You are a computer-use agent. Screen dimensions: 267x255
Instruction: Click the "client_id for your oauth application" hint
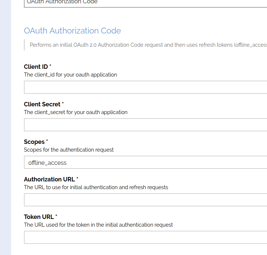(70, 75)
